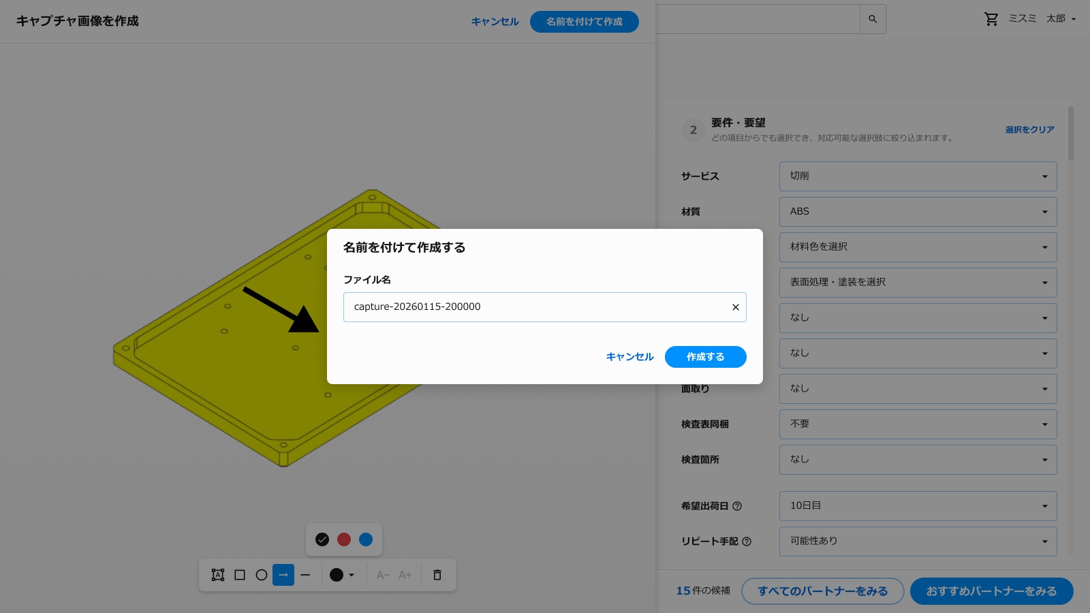Click the 選択をクリア link

point(1029,129)
